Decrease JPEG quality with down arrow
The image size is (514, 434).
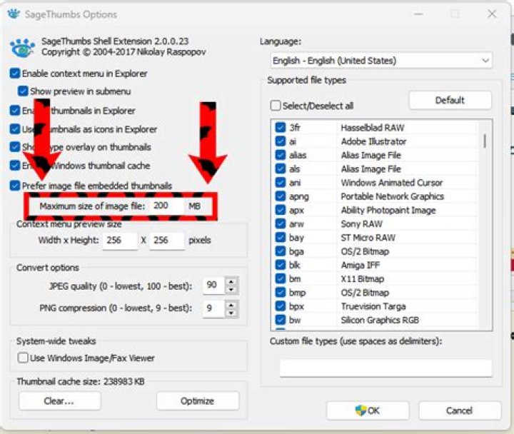[x=231, y=290]
